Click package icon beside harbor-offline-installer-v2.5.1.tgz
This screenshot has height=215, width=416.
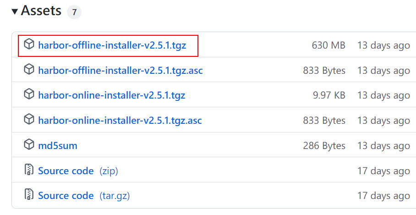29,45
